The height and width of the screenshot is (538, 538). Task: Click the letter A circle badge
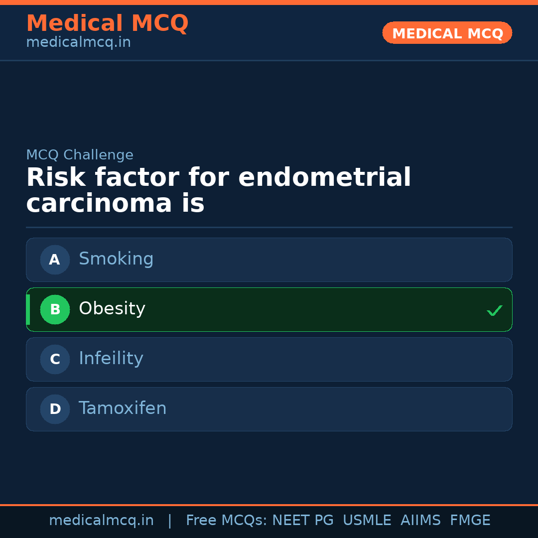[55, 260]
